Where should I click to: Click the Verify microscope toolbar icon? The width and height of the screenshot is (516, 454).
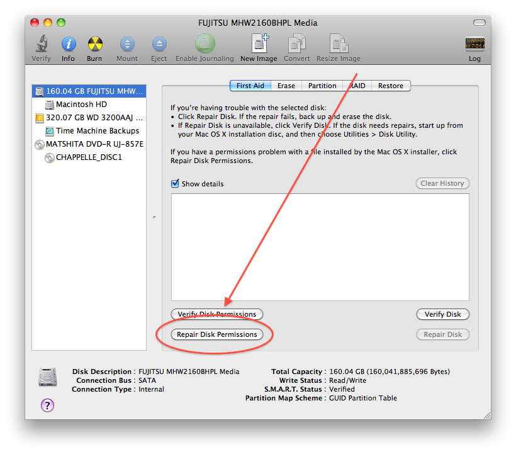click(x=42, y=44)
